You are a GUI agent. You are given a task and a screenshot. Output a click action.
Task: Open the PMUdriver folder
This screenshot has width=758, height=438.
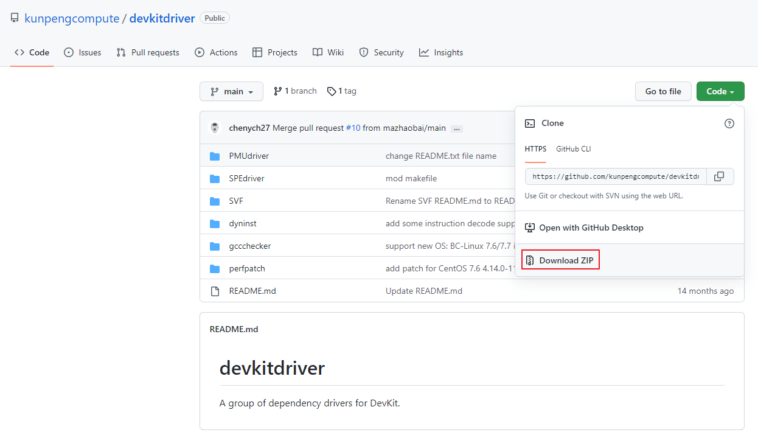coord(249,156)
